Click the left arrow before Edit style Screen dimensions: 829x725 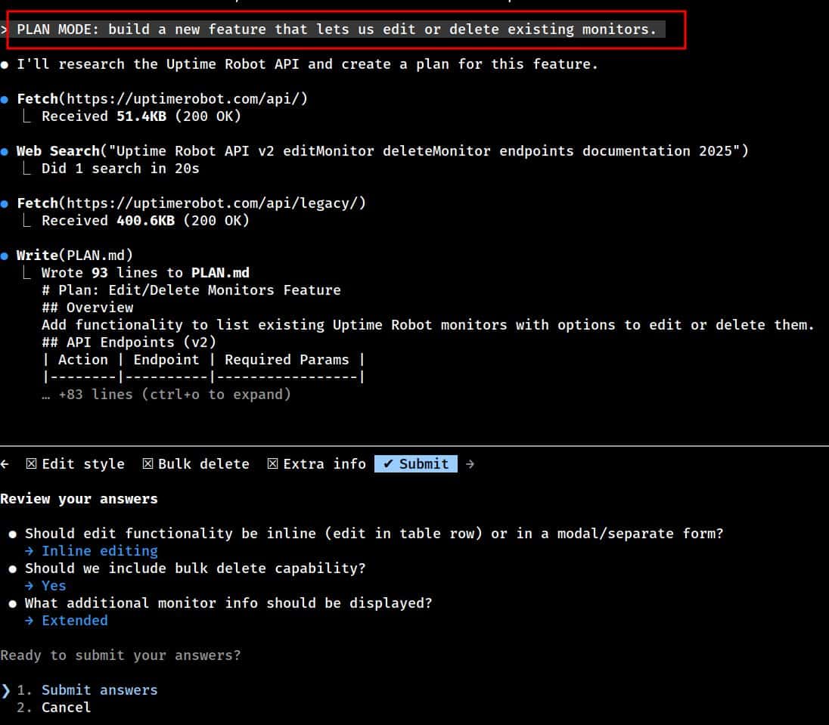coord(5,464)
